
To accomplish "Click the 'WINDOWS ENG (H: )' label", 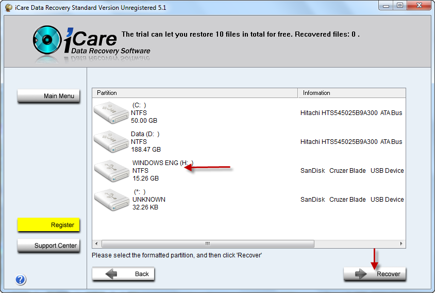I will coord(163,162).
